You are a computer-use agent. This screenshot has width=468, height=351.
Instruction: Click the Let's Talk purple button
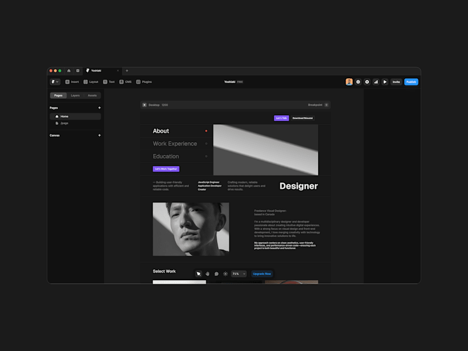[x=281, y=118]
